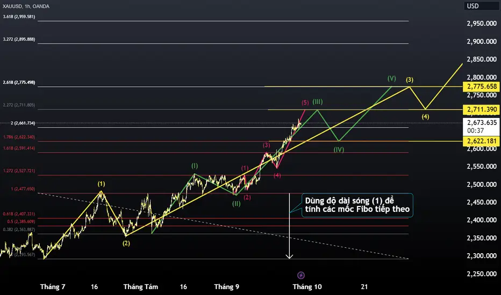
Task: Select the yellow wave (1) label
Action: 101,184
